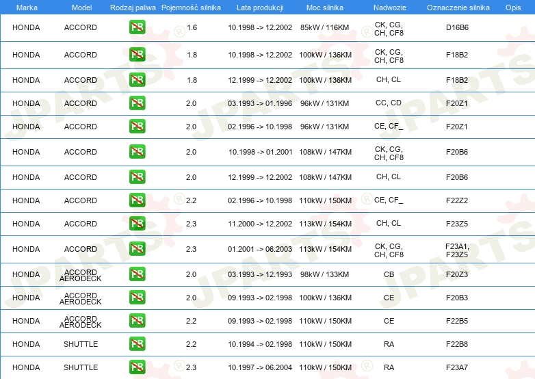Click fuel icon in F23A1, F23Z5 row
Image resolution: width=535 pixels, height=379 pixels.
point(137,249)
